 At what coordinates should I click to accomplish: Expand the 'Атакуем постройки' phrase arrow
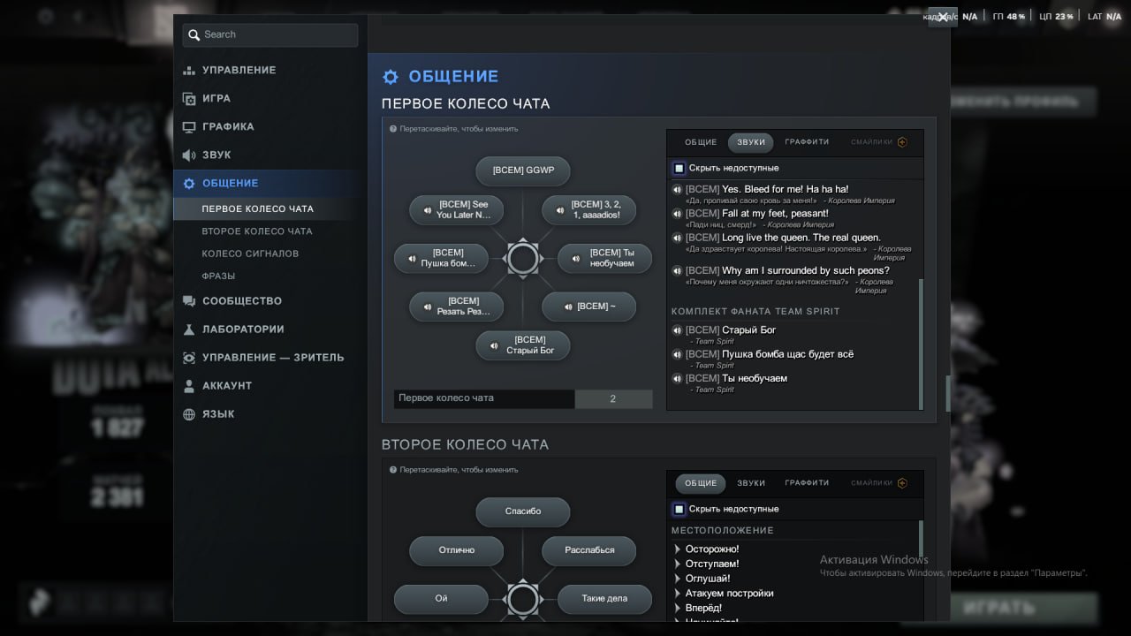click(x=678, y=594)
